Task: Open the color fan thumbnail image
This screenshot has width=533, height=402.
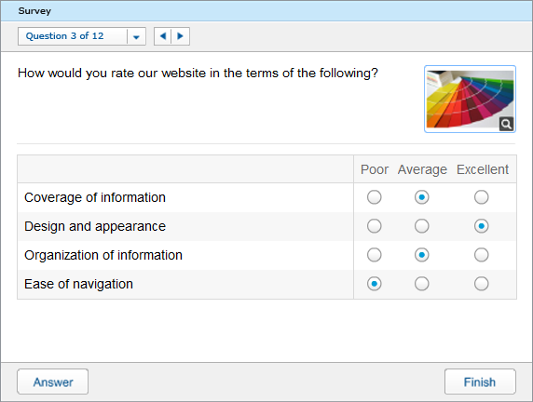Action: tap(471, 99)
